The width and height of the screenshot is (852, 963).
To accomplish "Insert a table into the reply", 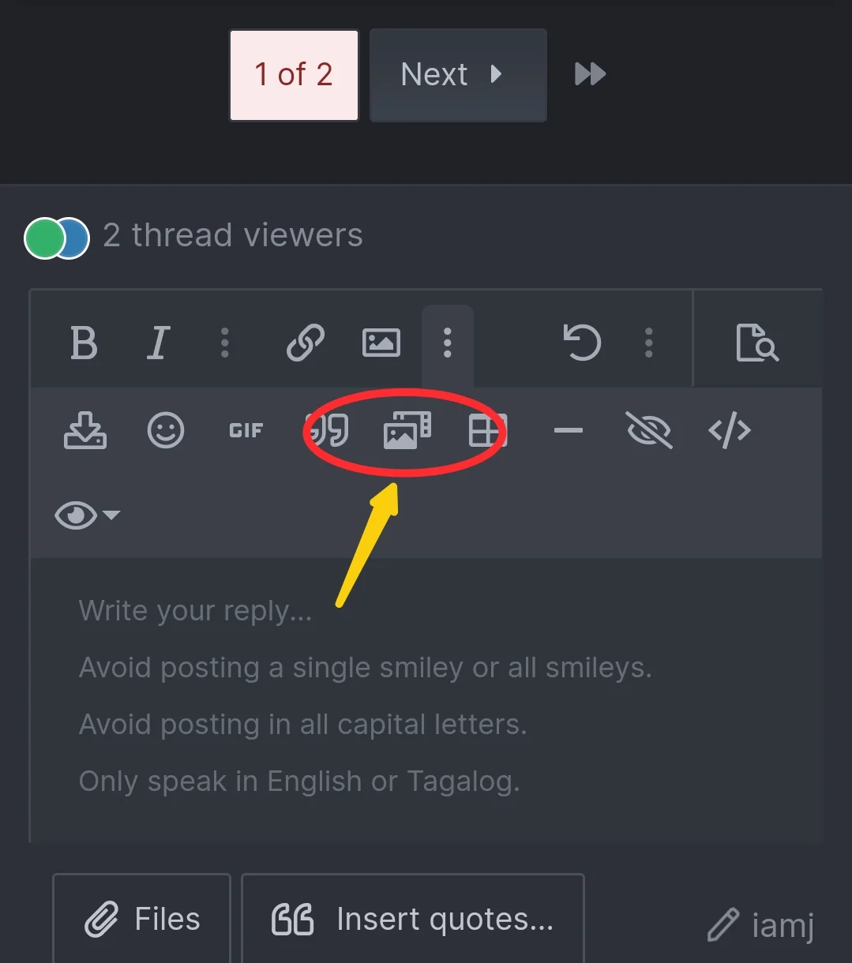I will (487, 430).
